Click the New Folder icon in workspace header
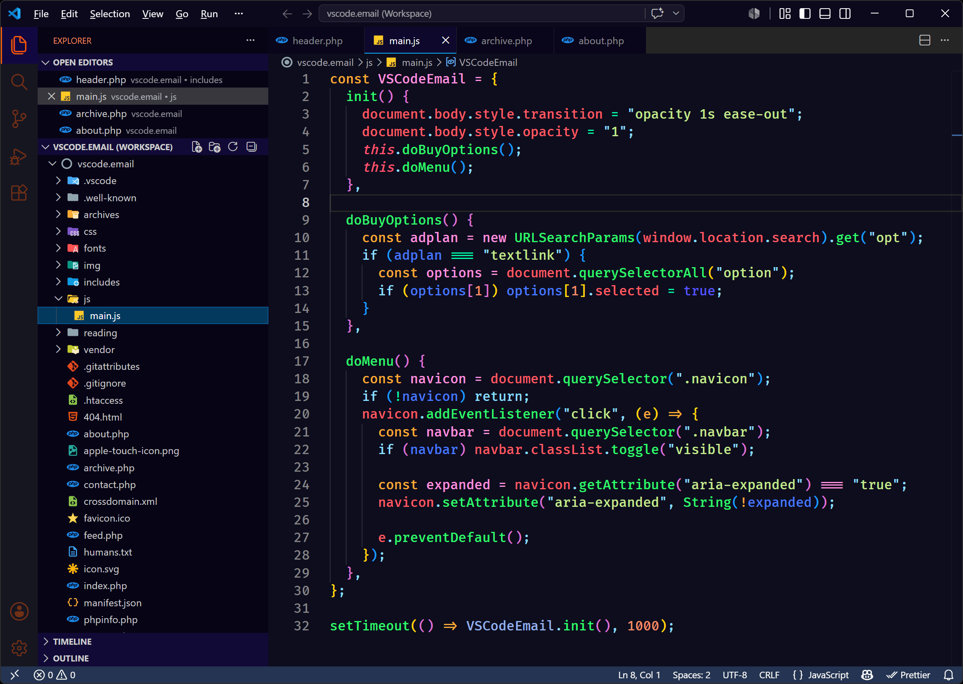963x684 pixels. [215, 147]
